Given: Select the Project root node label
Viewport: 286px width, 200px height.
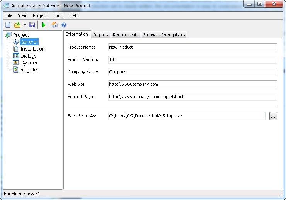Looking at the screenshot, I should point(21,35).
